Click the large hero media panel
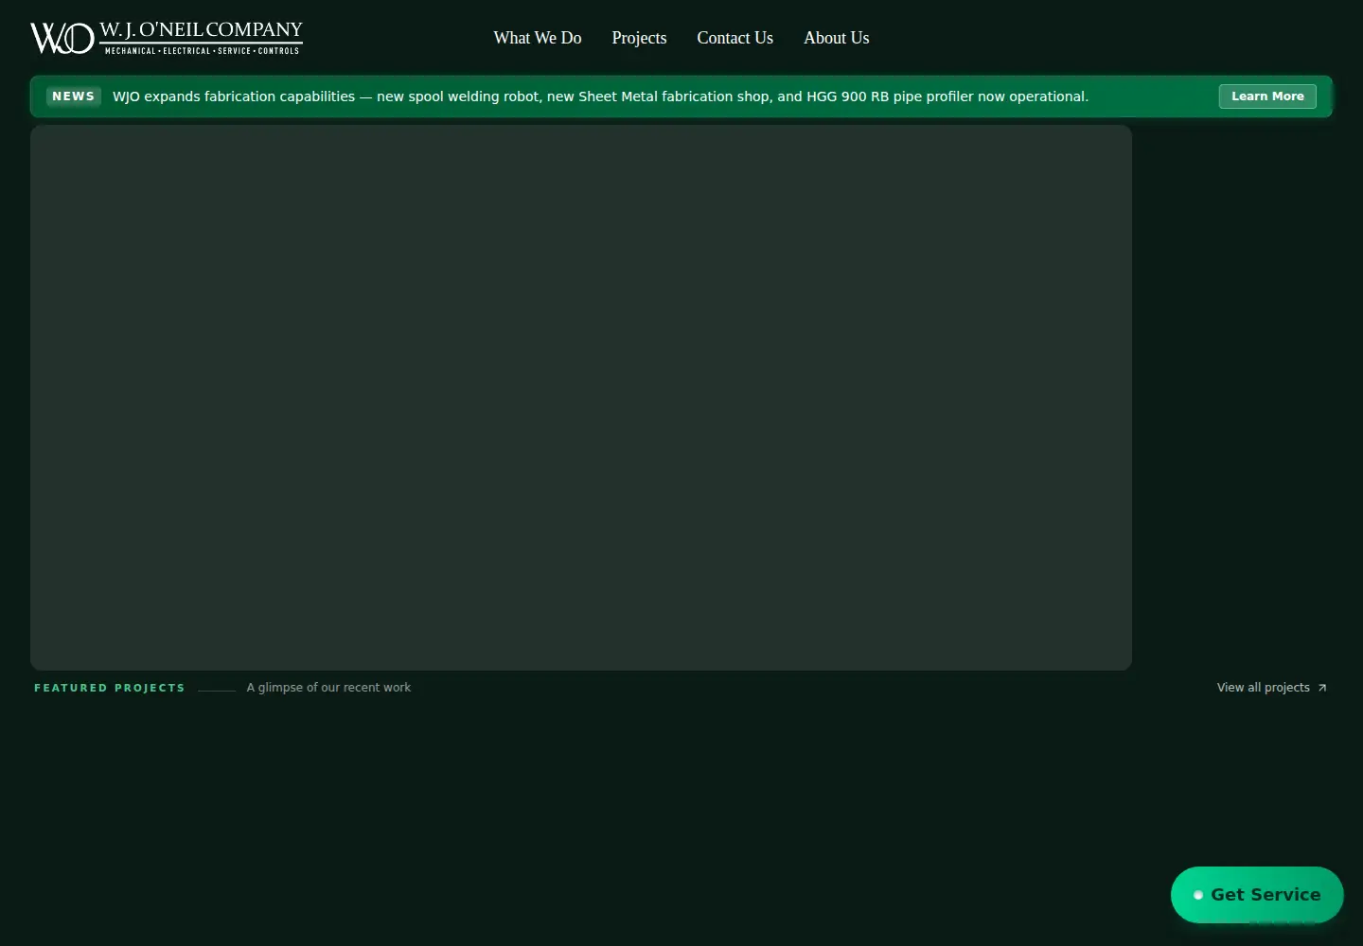The image size is (1363, 946). coord(581,397)
